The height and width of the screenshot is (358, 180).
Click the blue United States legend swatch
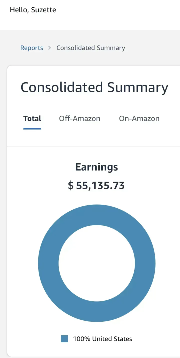(x=64, y=339)
